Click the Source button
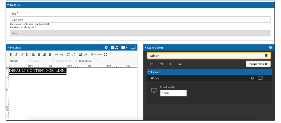This screenshot has height=123, width=281. (x=96, y=55)
